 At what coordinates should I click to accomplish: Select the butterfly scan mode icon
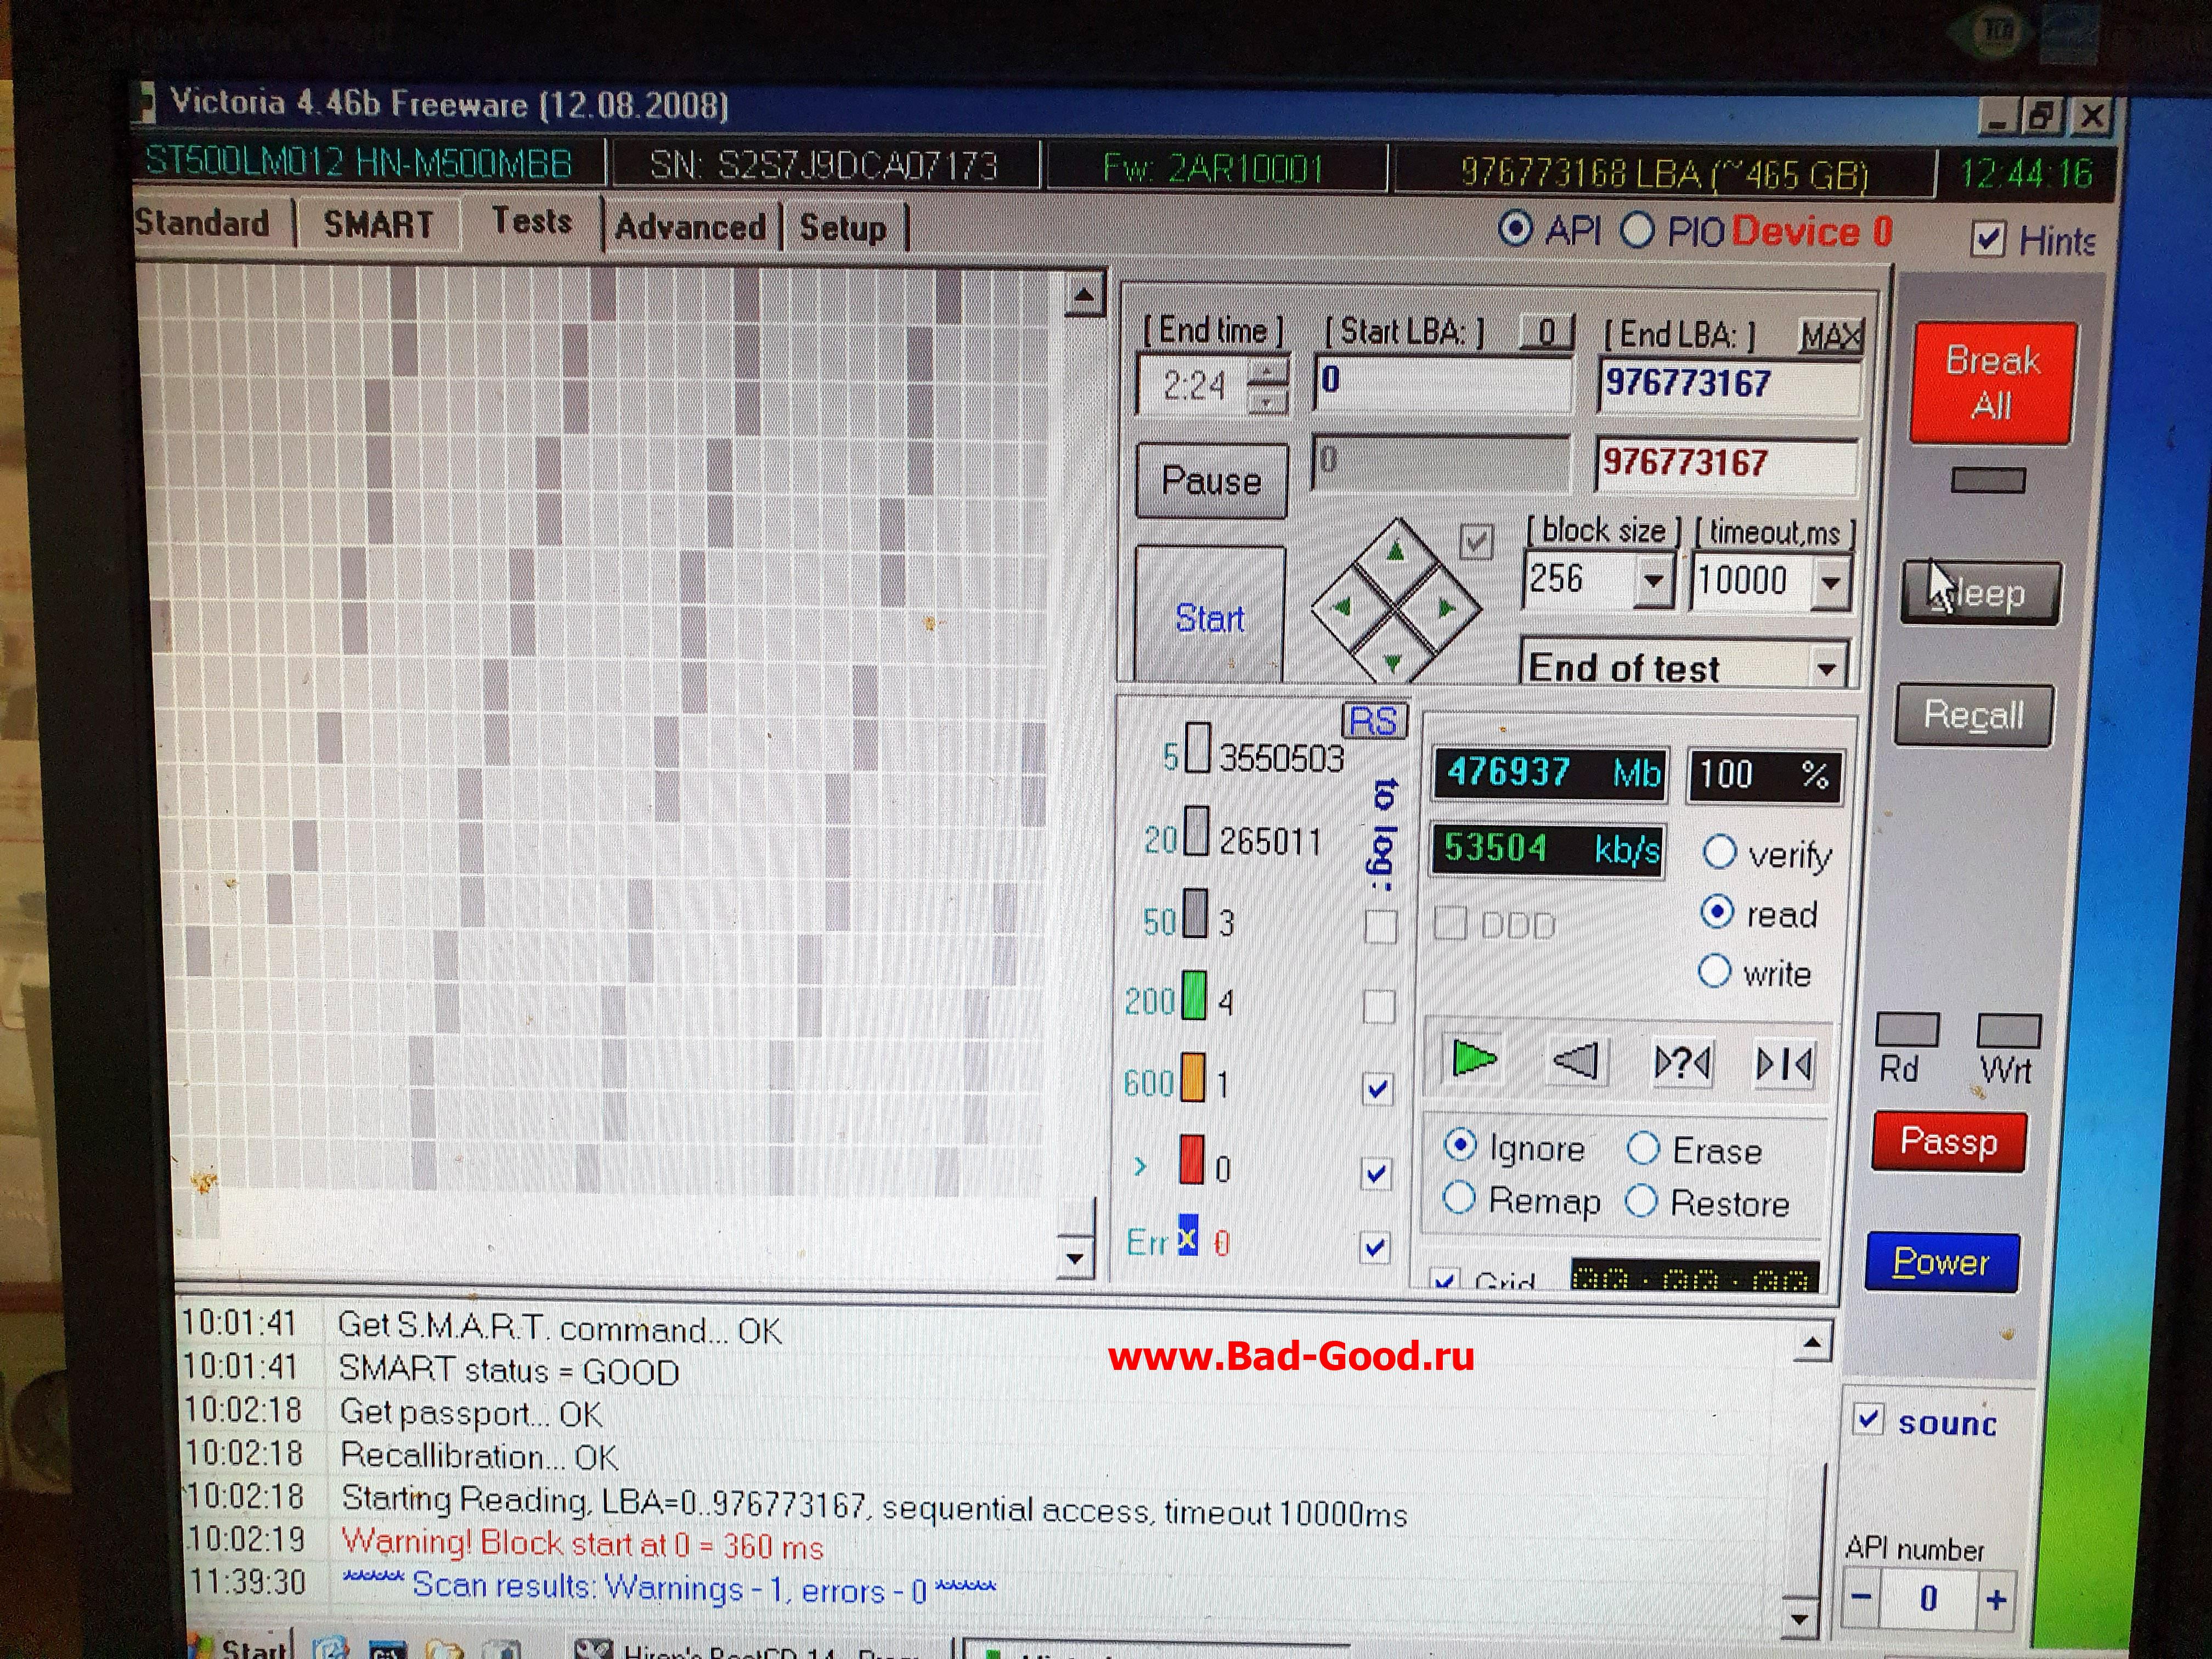[1785, 1064]
